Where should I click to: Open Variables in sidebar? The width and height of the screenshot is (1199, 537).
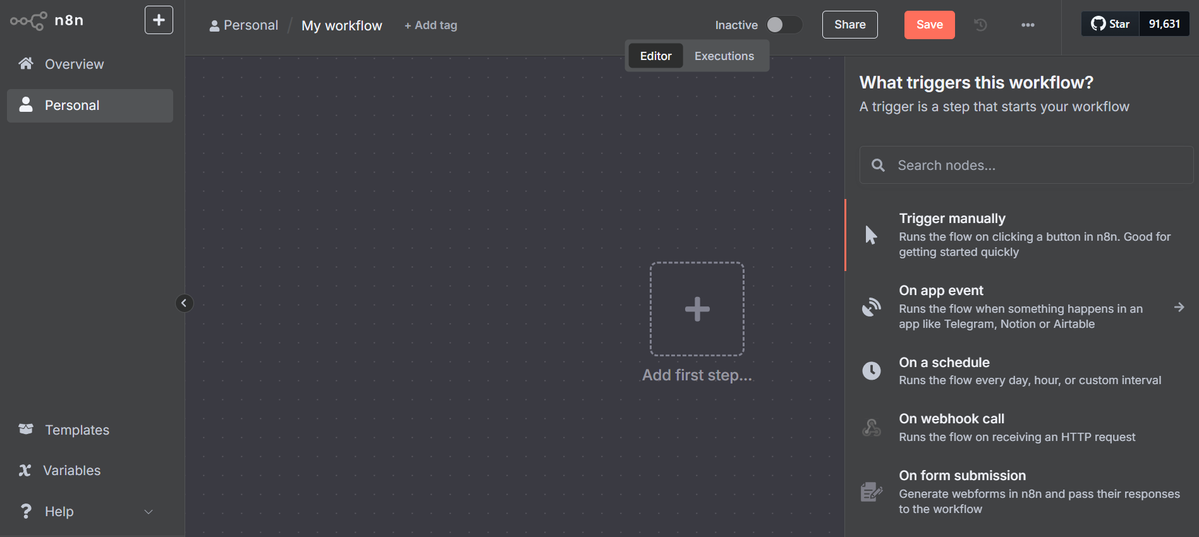pyautogui.click(x=90, y=471)
